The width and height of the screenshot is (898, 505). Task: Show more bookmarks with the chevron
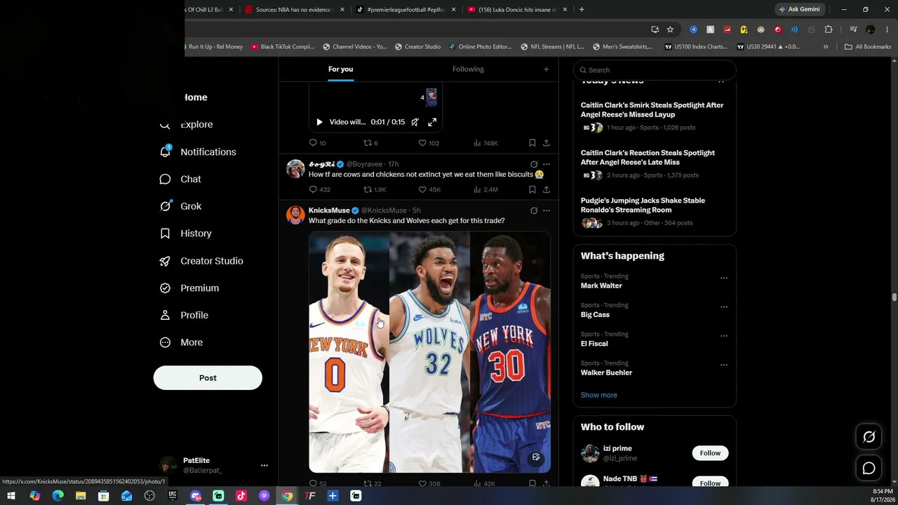point(826,47)
